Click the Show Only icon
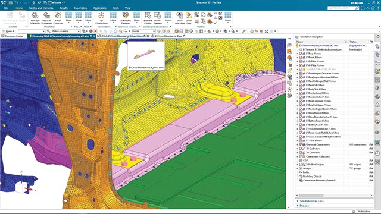381x214 pixels. tap(189, 18)
